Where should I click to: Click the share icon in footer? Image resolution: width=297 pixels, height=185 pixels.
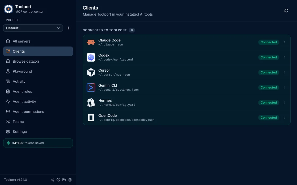pyautogui.click(x=53, y=180)
